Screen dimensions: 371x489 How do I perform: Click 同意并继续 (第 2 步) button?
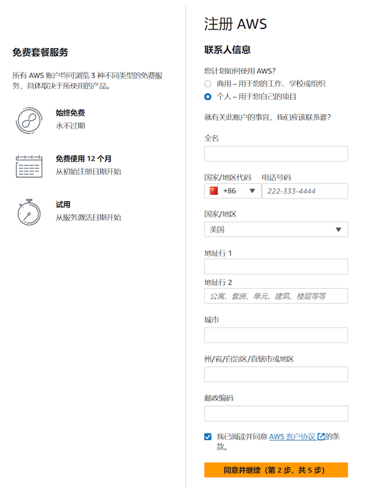click(276, 470)
